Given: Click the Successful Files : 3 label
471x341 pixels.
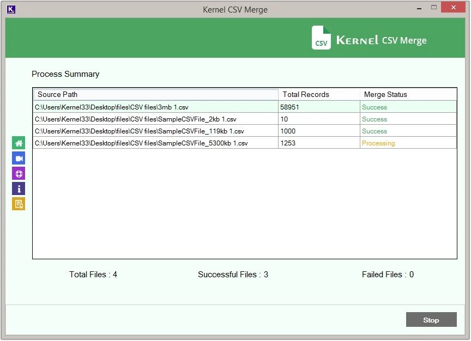Looking at the screenshot, I should pos(233,275).
